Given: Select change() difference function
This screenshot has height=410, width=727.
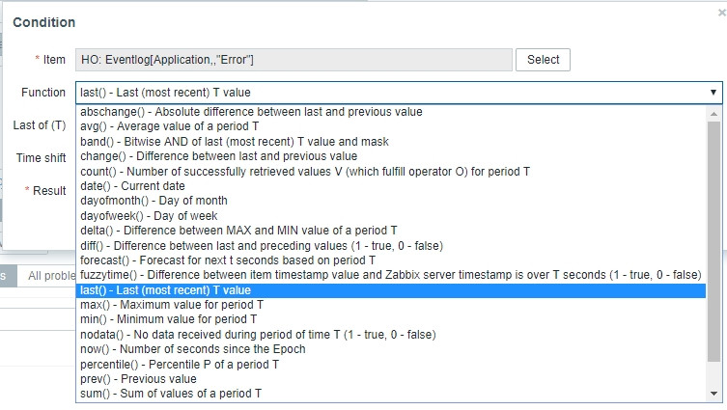Looking at the screenshot, I should (390, 156).
